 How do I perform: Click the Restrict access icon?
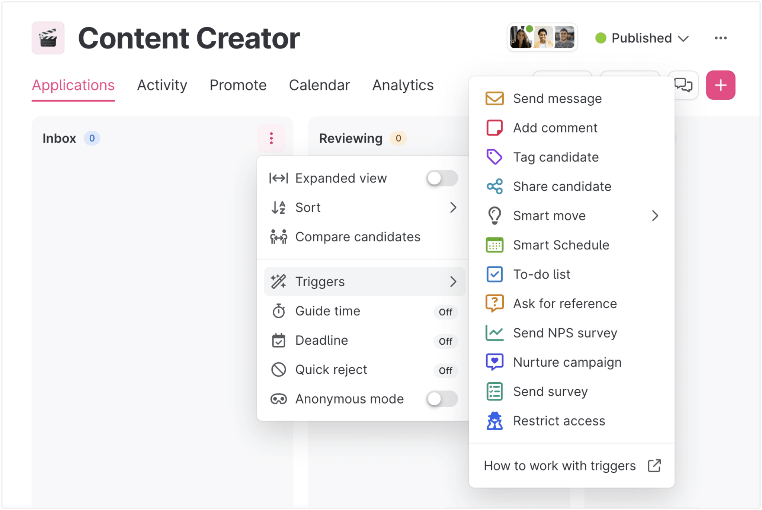(x=494, y=421)
